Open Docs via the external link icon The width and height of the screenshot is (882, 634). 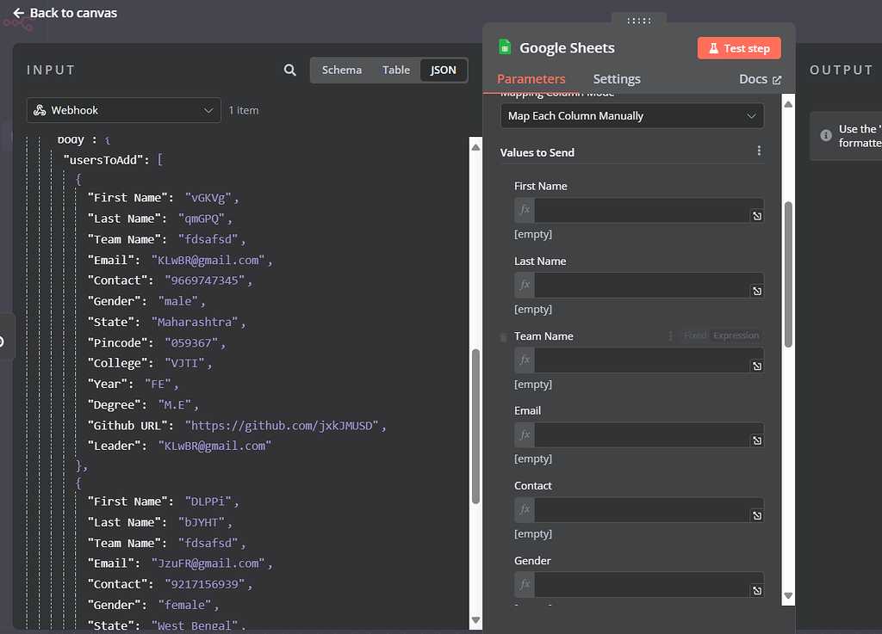(x=777, y=78)
